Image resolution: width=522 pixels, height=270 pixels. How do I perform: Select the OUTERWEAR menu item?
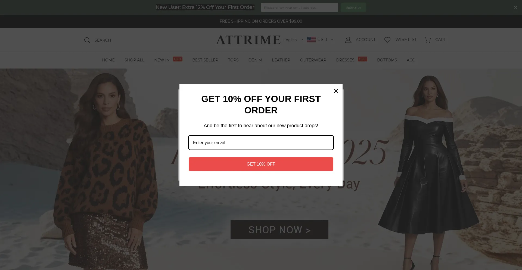click(313, 60)
